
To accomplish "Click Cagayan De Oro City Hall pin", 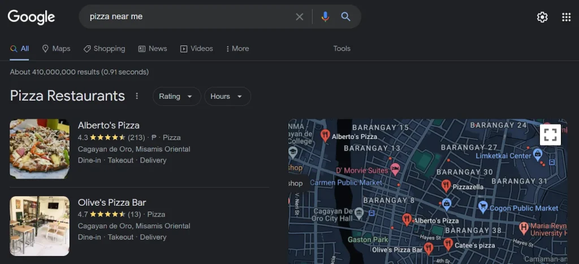I will (358, 213).
